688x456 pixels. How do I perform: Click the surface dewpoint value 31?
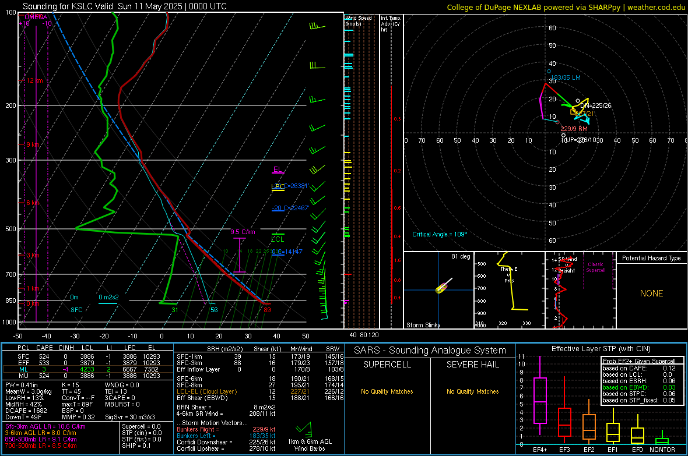(x=175, y=310)
